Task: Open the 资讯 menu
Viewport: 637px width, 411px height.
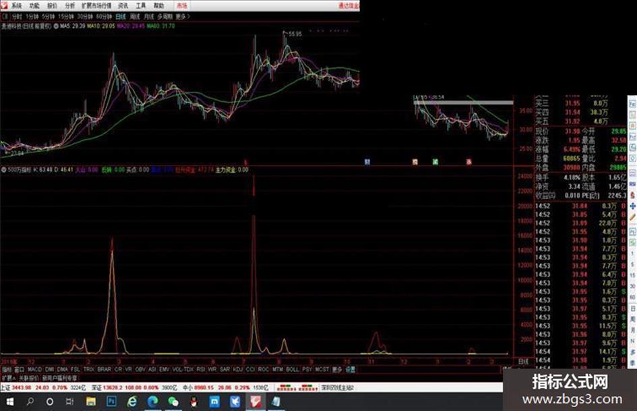Action: (123, 5)
